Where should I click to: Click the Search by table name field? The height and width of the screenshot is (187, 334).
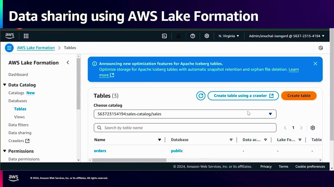tap(185, 128)
